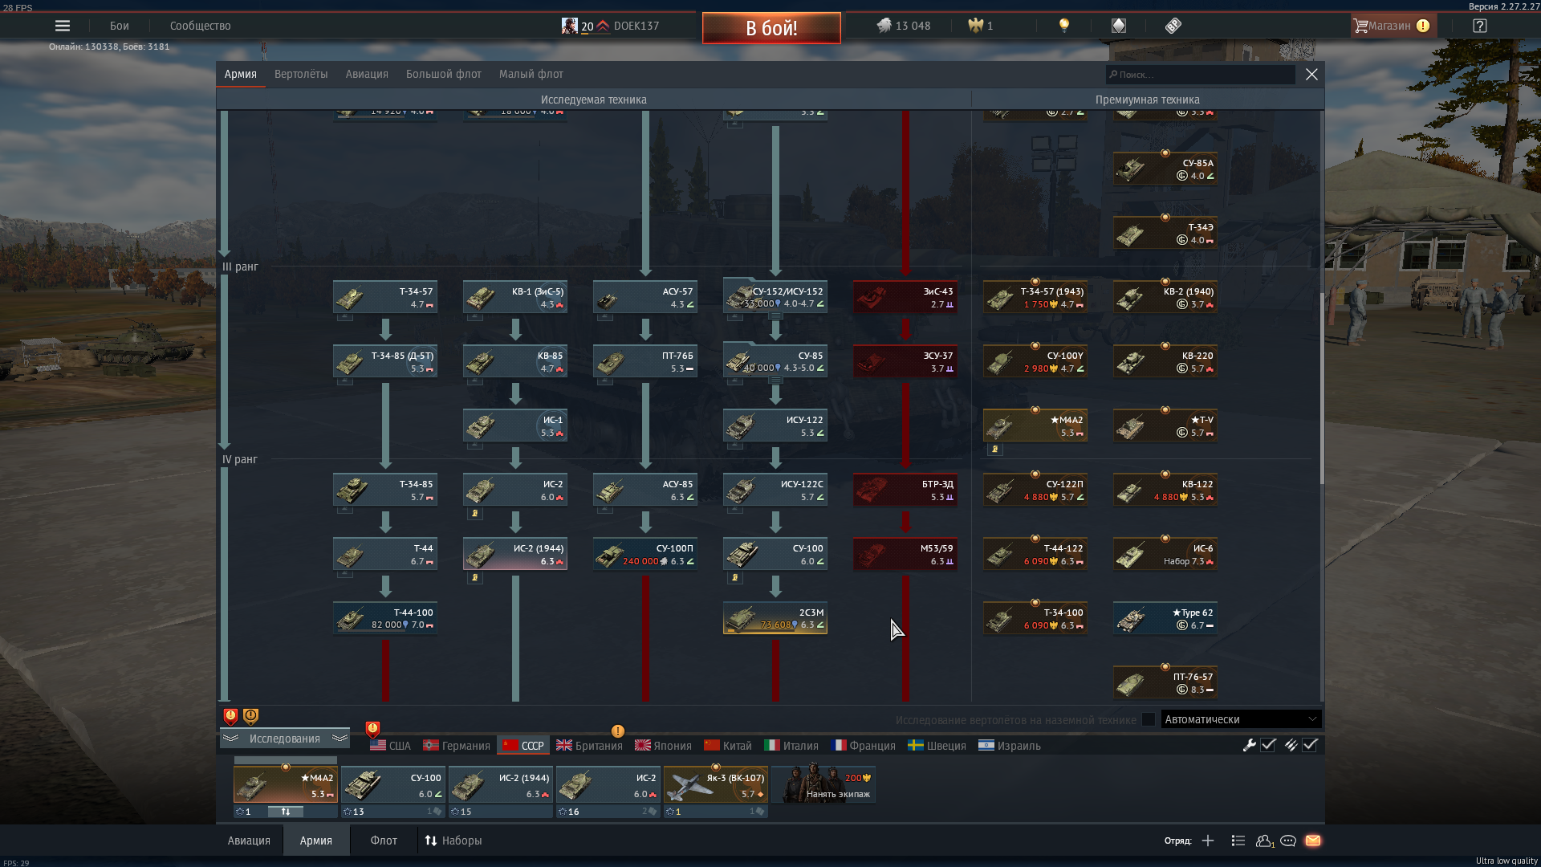Click the badge icon under ★M4A2 premium
Image resolution: width=1541 pixels, height=867 pixels.
pos(995,449)
